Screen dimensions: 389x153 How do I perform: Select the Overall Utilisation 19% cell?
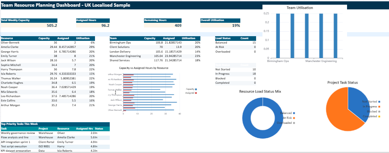coord(236,25)
